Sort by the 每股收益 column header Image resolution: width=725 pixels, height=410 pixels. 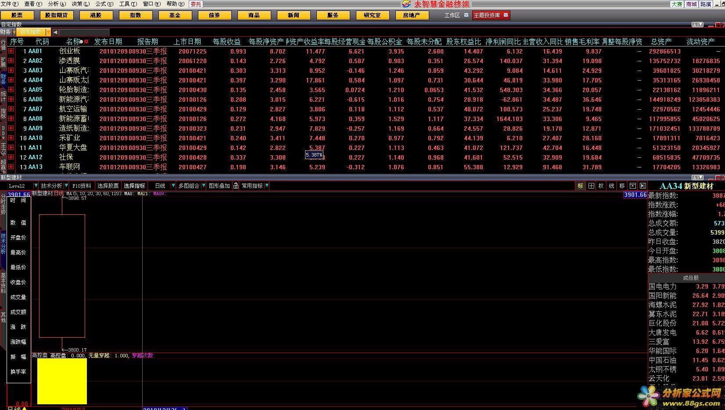pos(226,42)
